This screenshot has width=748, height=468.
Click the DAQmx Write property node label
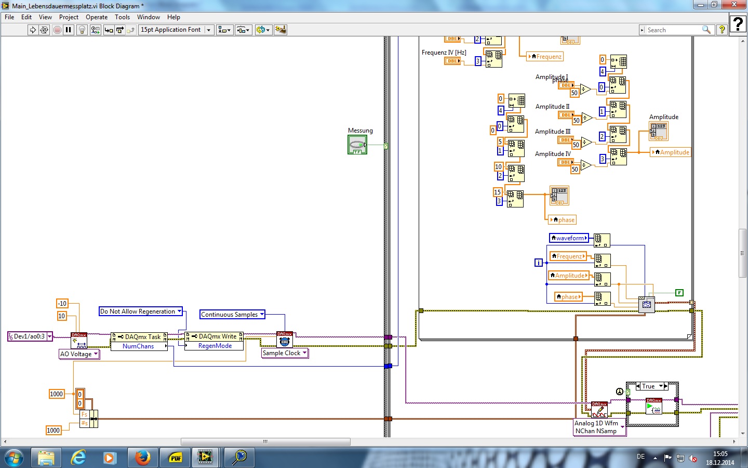[x=214, y=336]
